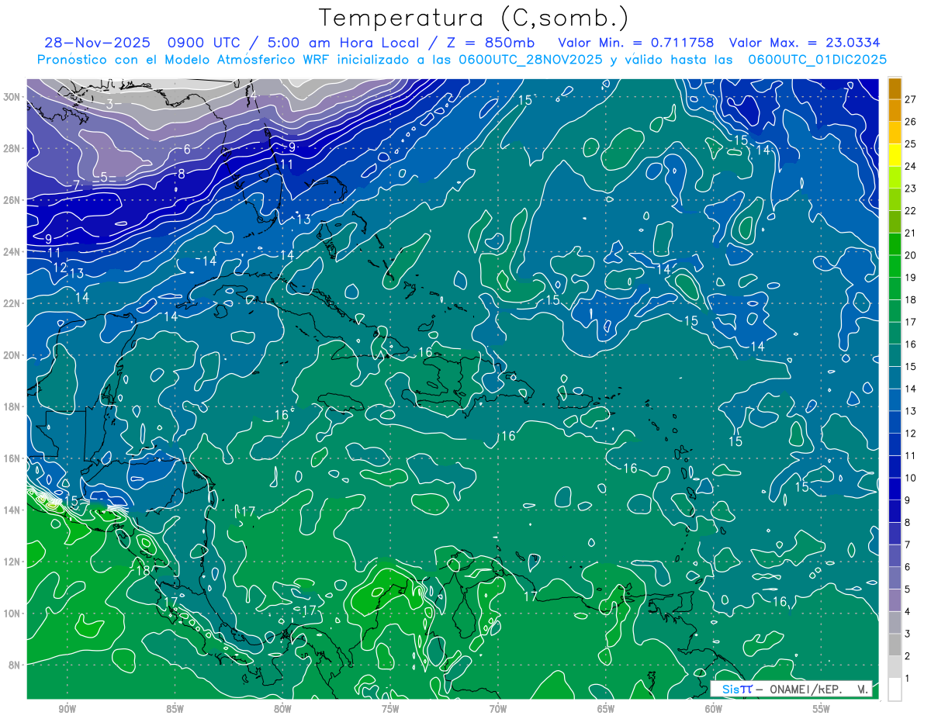This screenshot has width=931, height=719.
Task: Click the '24N' latitude axis label
Action: [12, 251]
